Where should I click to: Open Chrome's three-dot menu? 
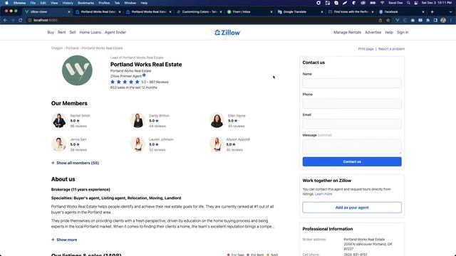[x=451, y=21]
